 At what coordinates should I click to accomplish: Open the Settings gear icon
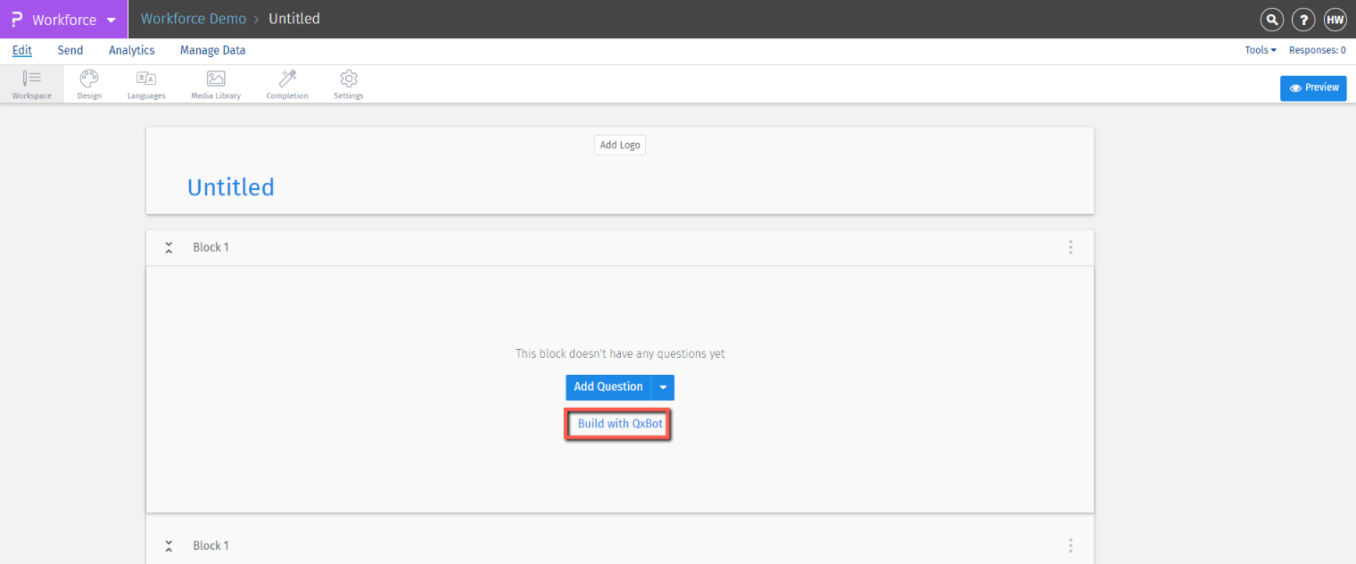coord(349,84)
